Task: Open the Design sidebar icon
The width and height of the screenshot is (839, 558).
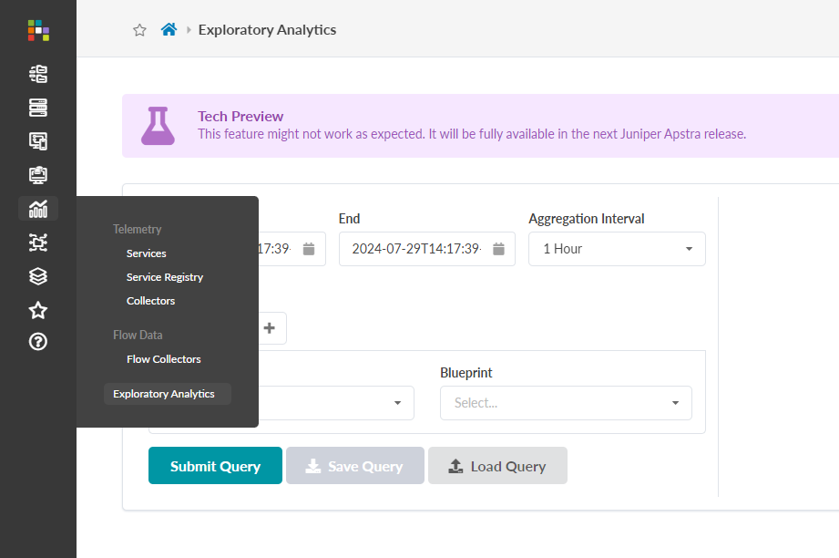Action: click(x=38, y=141)
